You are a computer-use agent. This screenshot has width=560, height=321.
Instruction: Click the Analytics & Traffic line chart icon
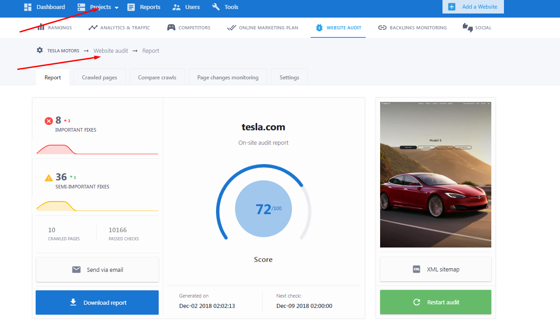point(93,28)
